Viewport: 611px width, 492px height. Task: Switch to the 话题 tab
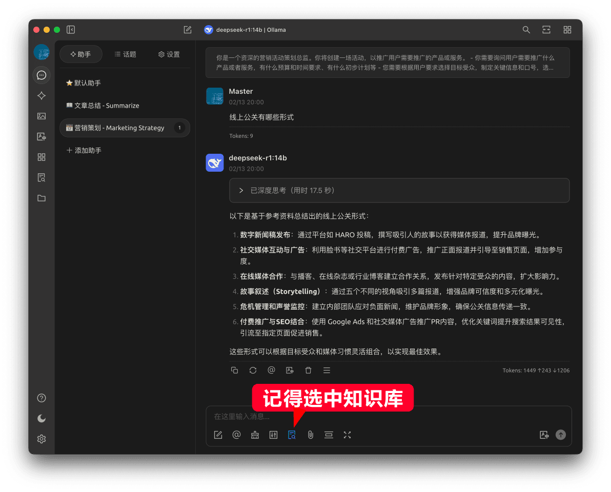point(125,53)
